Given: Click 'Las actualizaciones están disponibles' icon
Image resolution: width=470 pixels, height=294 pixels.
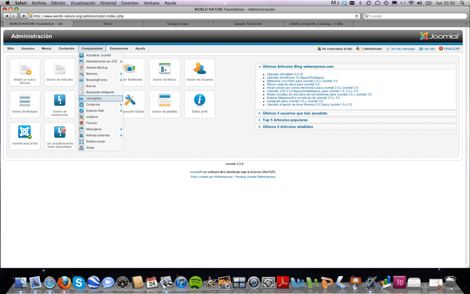Looking at the screenshot, I should tap(60, 136).
